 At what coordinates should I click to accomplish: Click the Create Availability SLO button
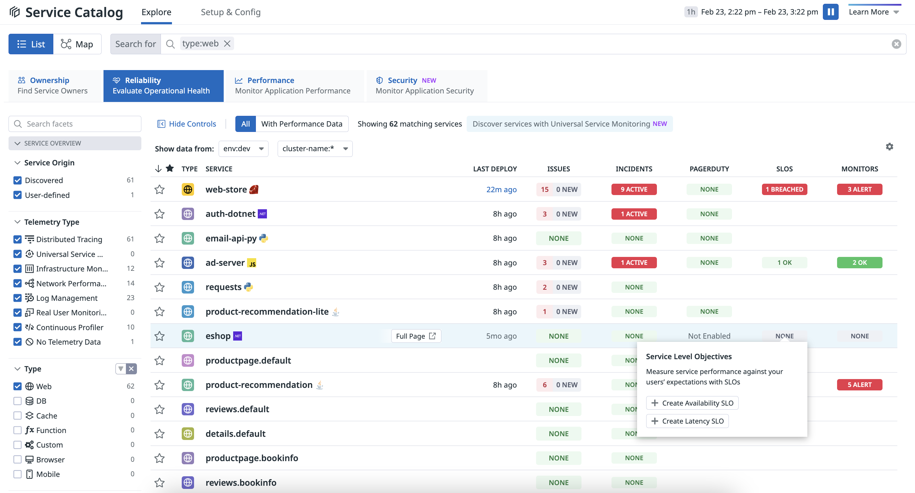click(x=692, y=403)
